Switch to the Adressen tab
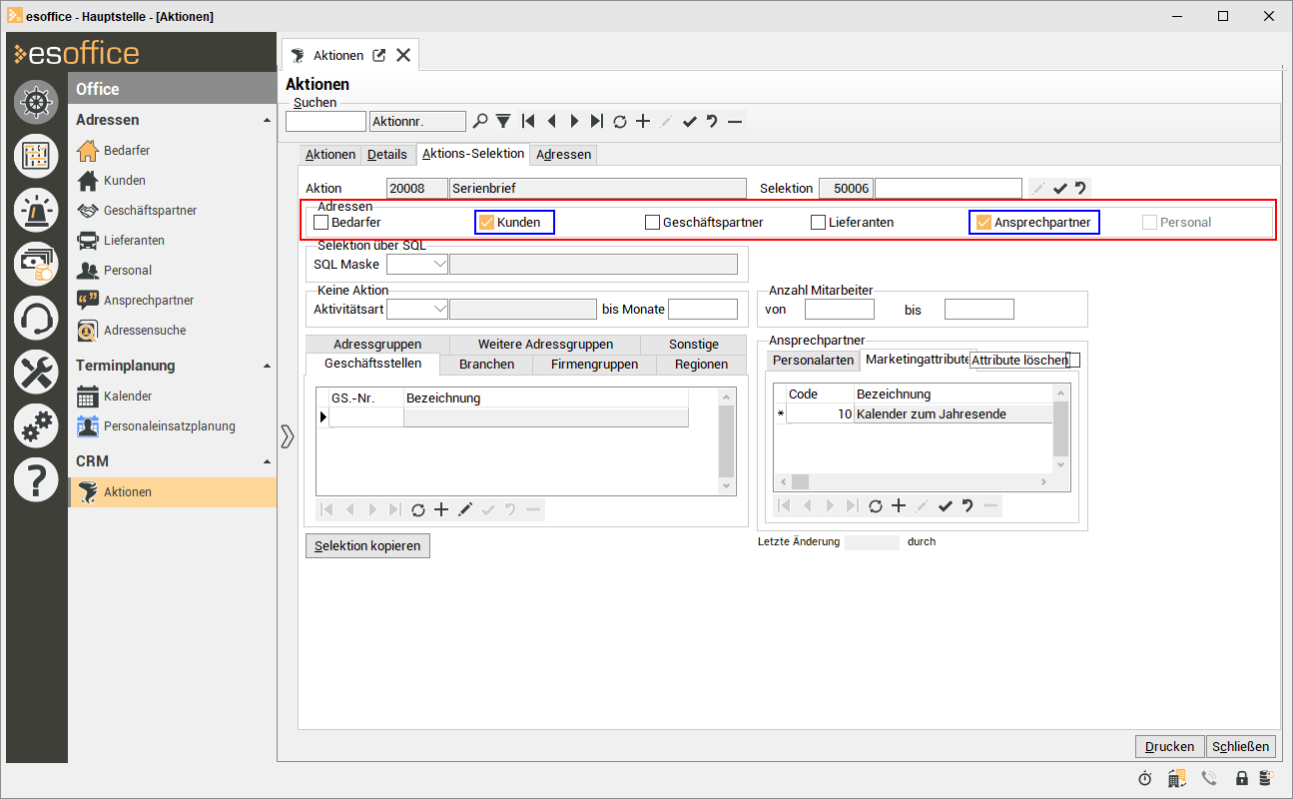Viewport: 1293px width, 799px height. pyautogui.click(x=563, y=154)
